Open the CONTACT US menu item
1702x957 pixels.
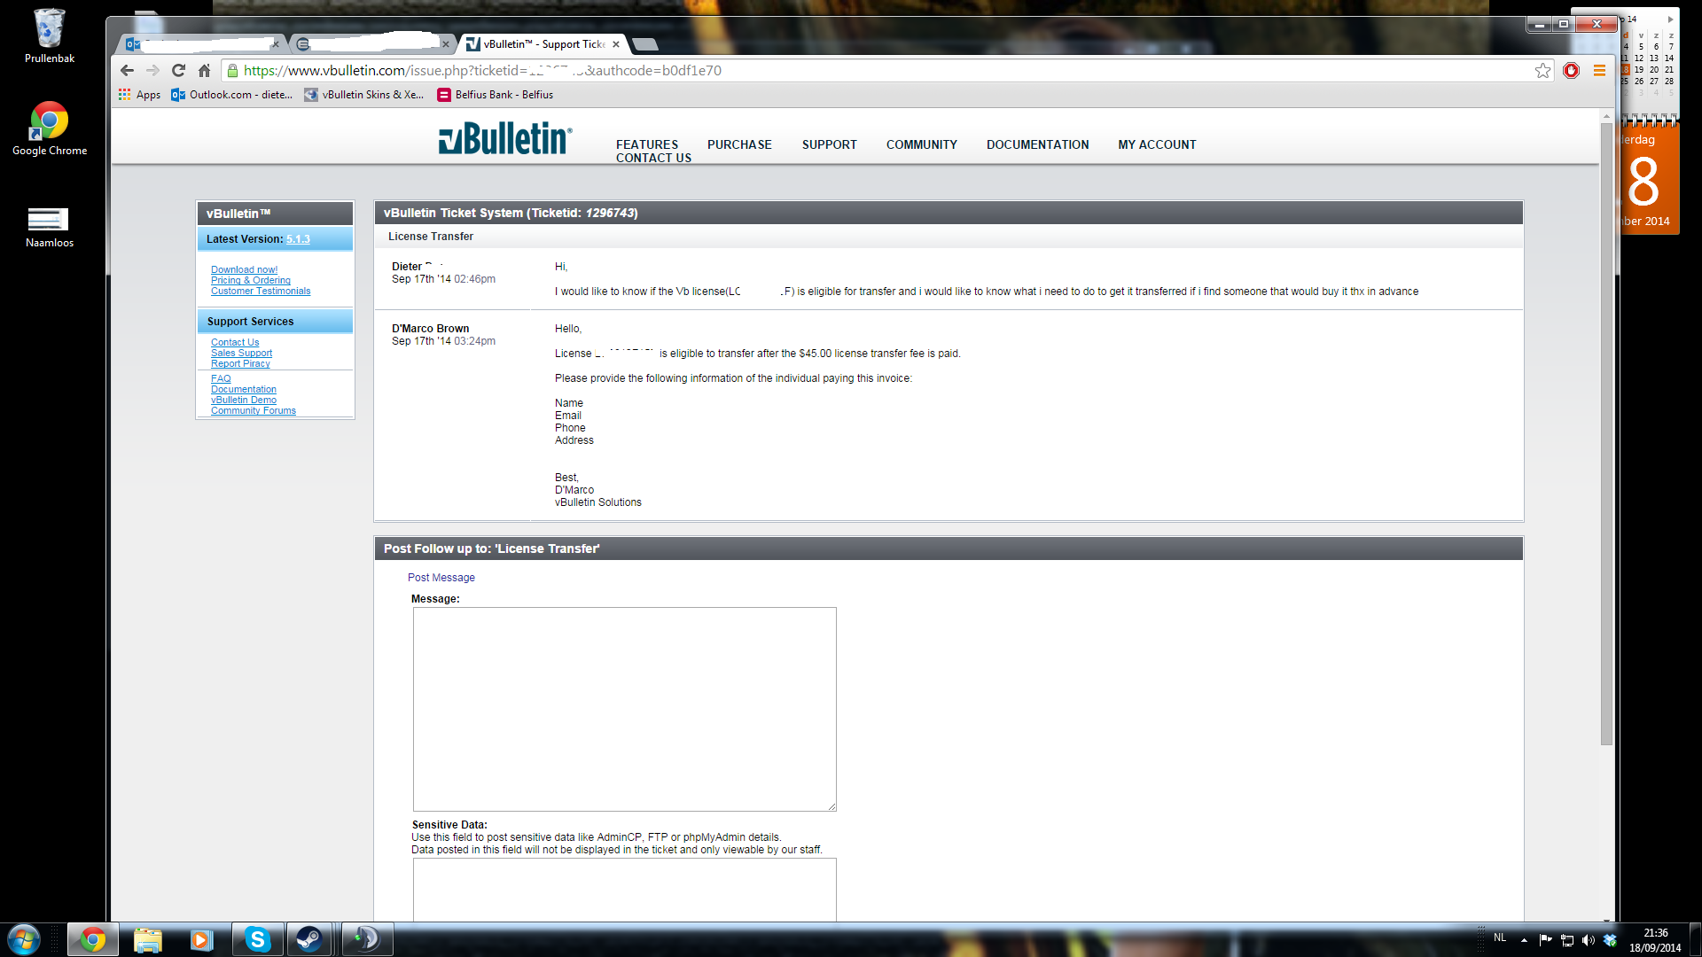pyautogui.click(x=653, y=158)
